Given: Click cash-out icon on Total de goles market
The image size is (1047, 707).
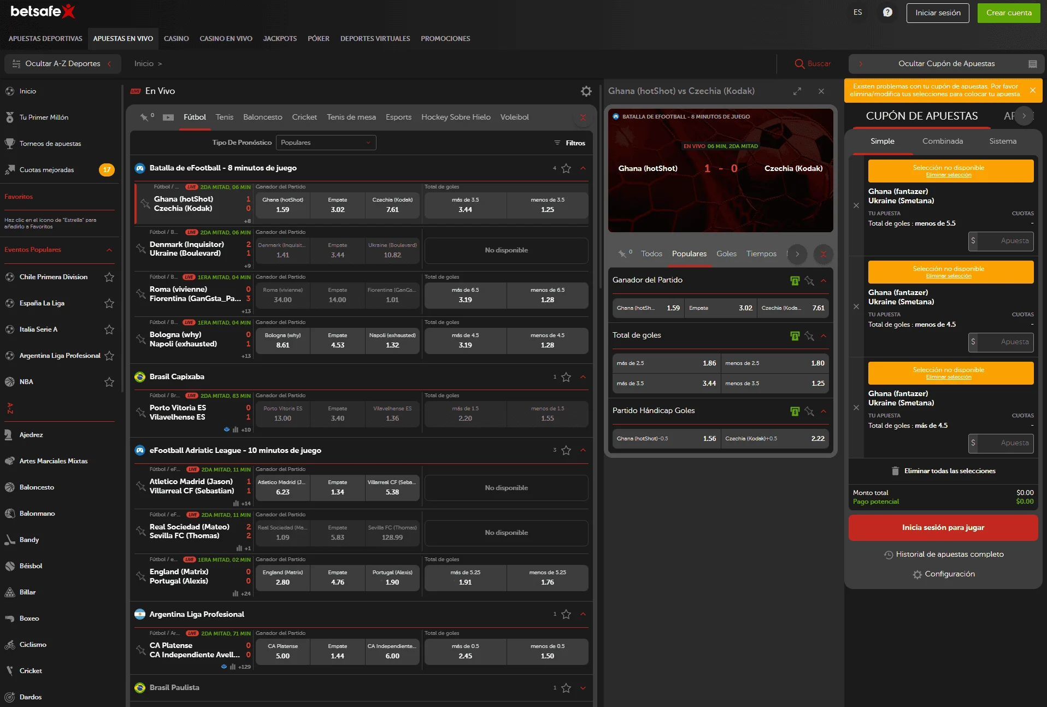Looking at the screenshot, I should (x=795, y=336).
